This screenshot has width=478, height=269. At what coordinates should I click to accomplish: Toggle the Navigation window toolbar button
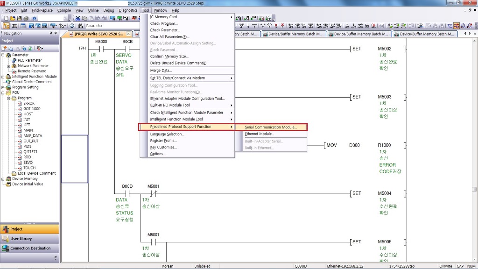7,26
